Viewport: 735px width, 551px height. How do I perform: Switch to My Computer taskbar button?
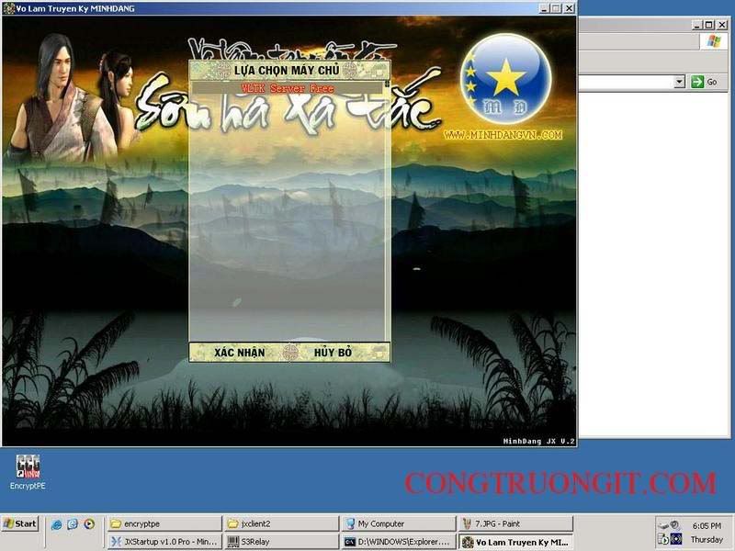coord(399,523)
